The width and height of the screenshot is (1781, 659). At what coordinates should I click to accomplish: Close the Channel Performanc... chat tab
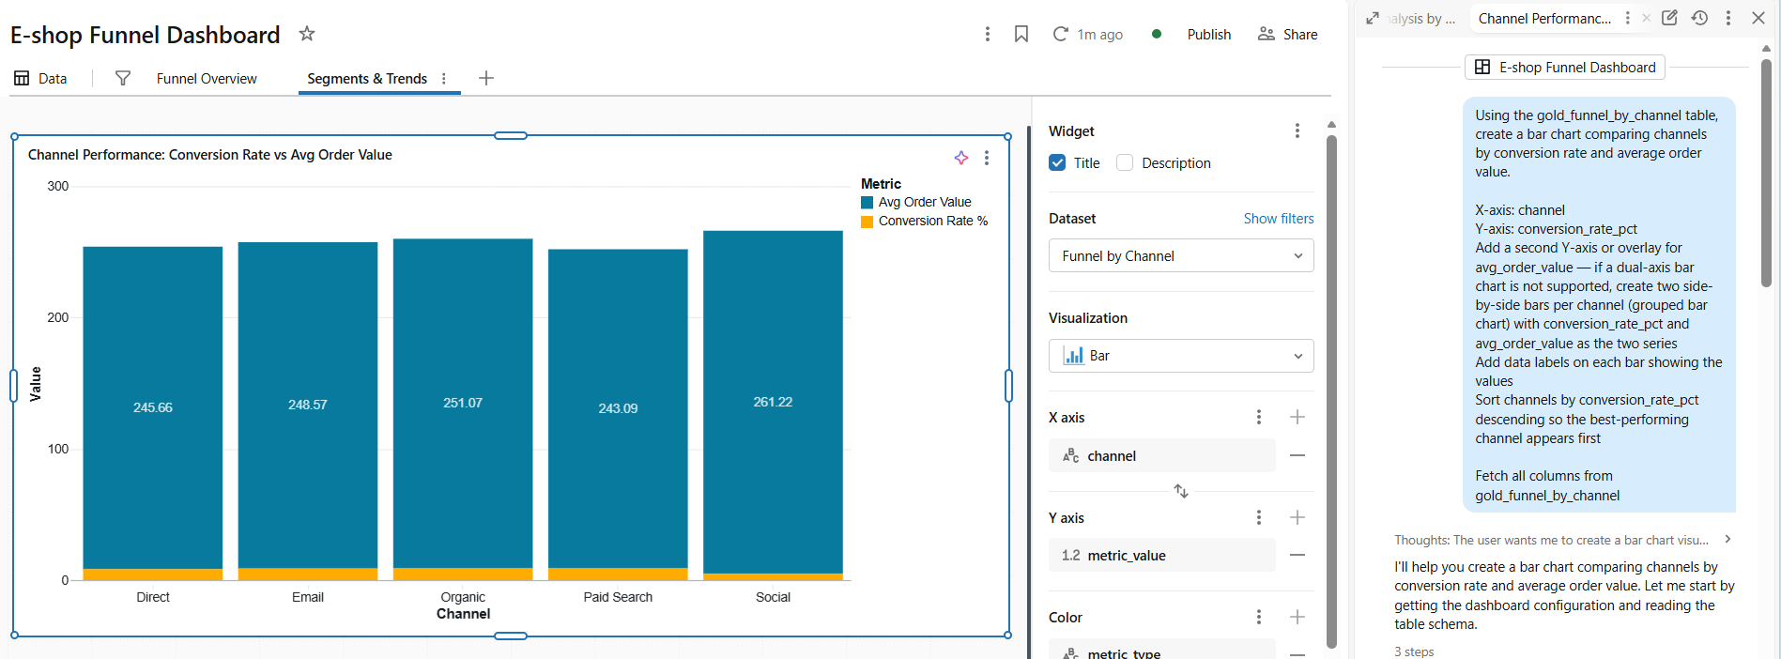pyautogui.click(x=1646, y=18)
